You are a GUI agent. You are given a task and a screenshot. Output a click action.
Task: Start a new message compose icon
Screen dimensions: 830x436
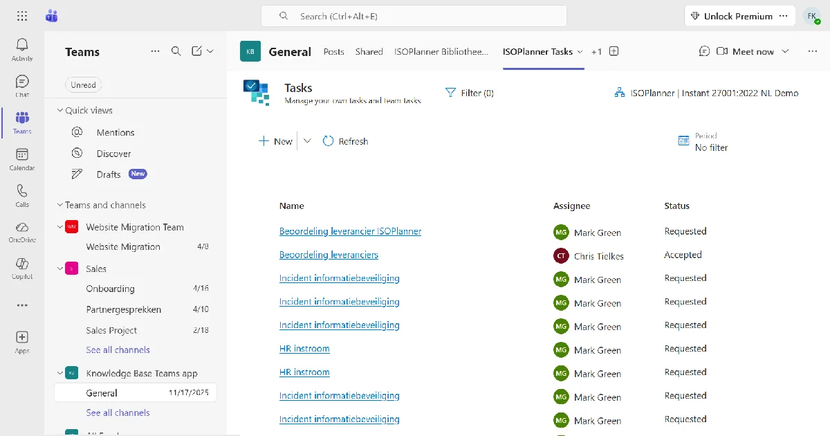tap(196, 51)
